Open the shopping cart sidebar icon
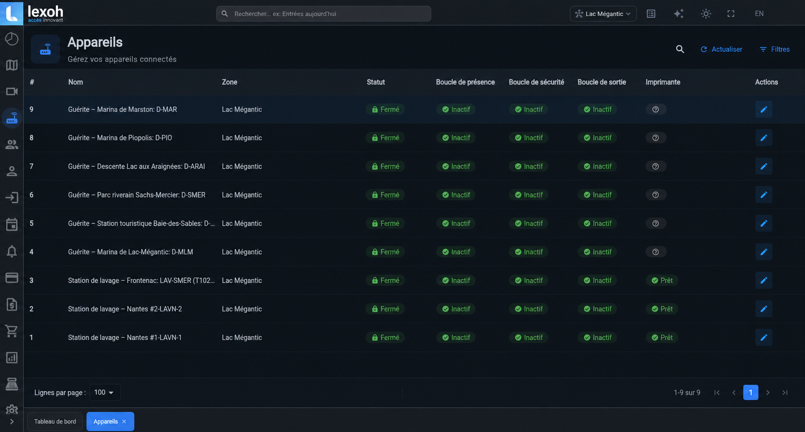The height and width of the screenshot is (432, 805). 12,331
